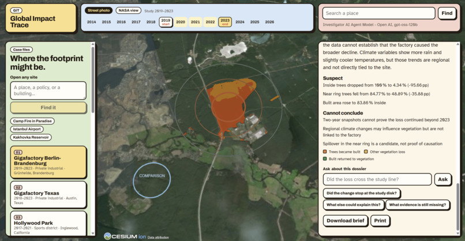465x241 pixels.
Task: Select year 2018 on timeline
Action: (x=151, y=22)
